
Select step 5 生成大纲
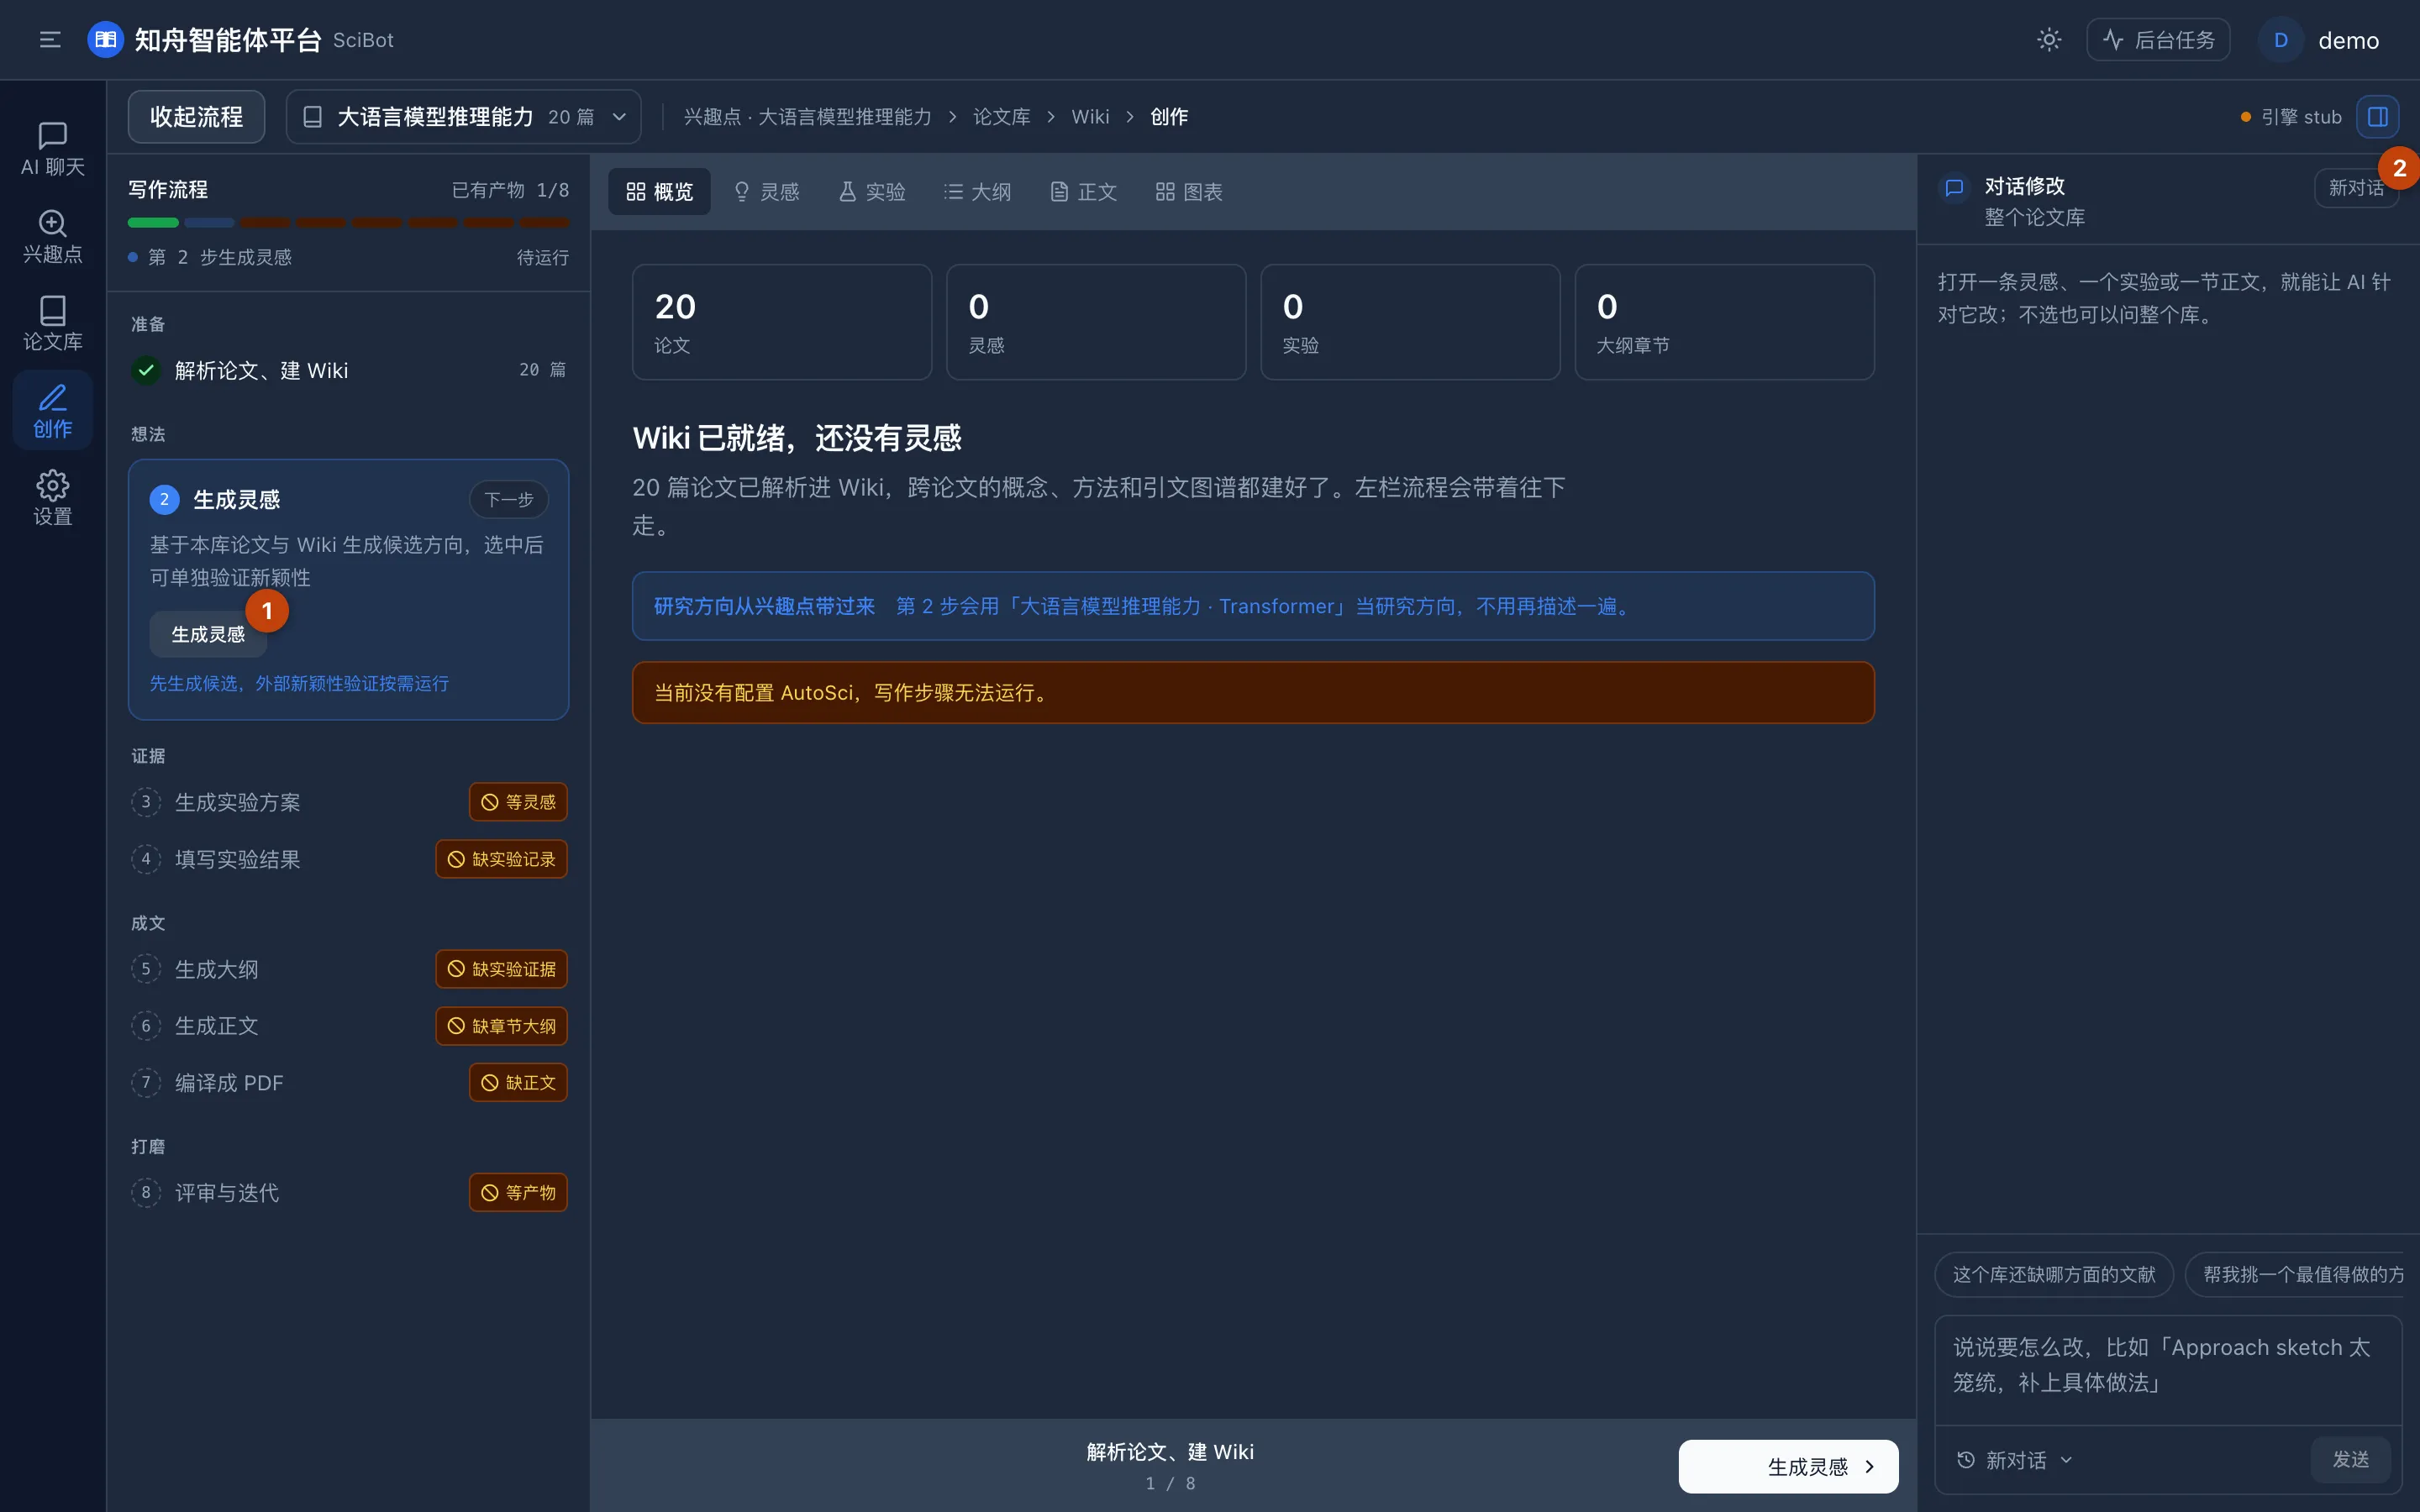coord(348,969)
